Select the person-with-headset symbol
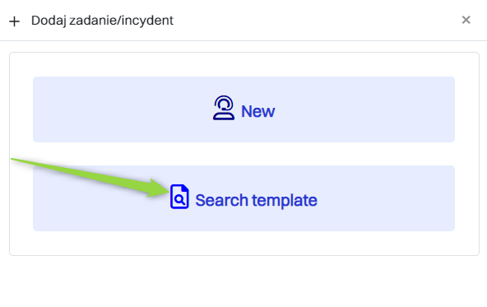Screen dimensions: 487x307 (x=223, y=108)
